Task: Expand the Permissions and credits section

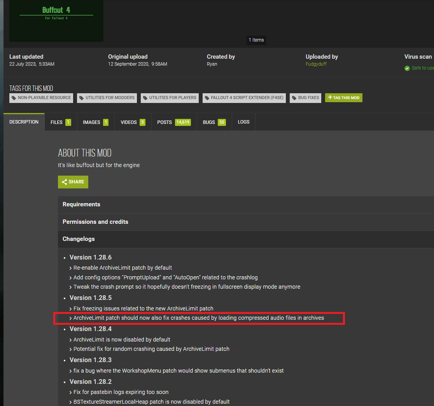Action: coord(95,222)
